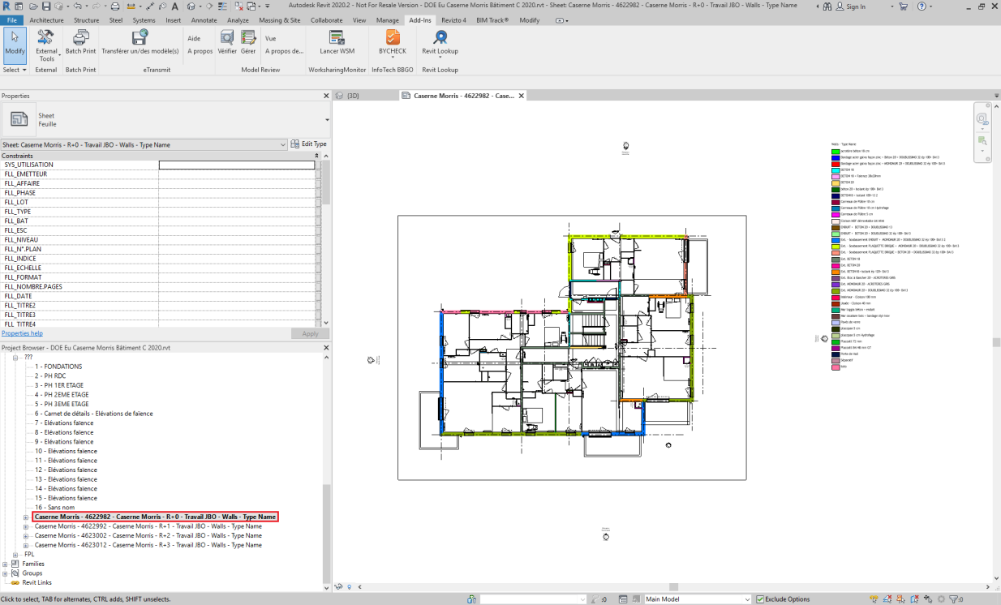Screen dimensions: 1001x605
Task: Click the Open folder icon in quick access toolbar
Action: tap(32, 6)
